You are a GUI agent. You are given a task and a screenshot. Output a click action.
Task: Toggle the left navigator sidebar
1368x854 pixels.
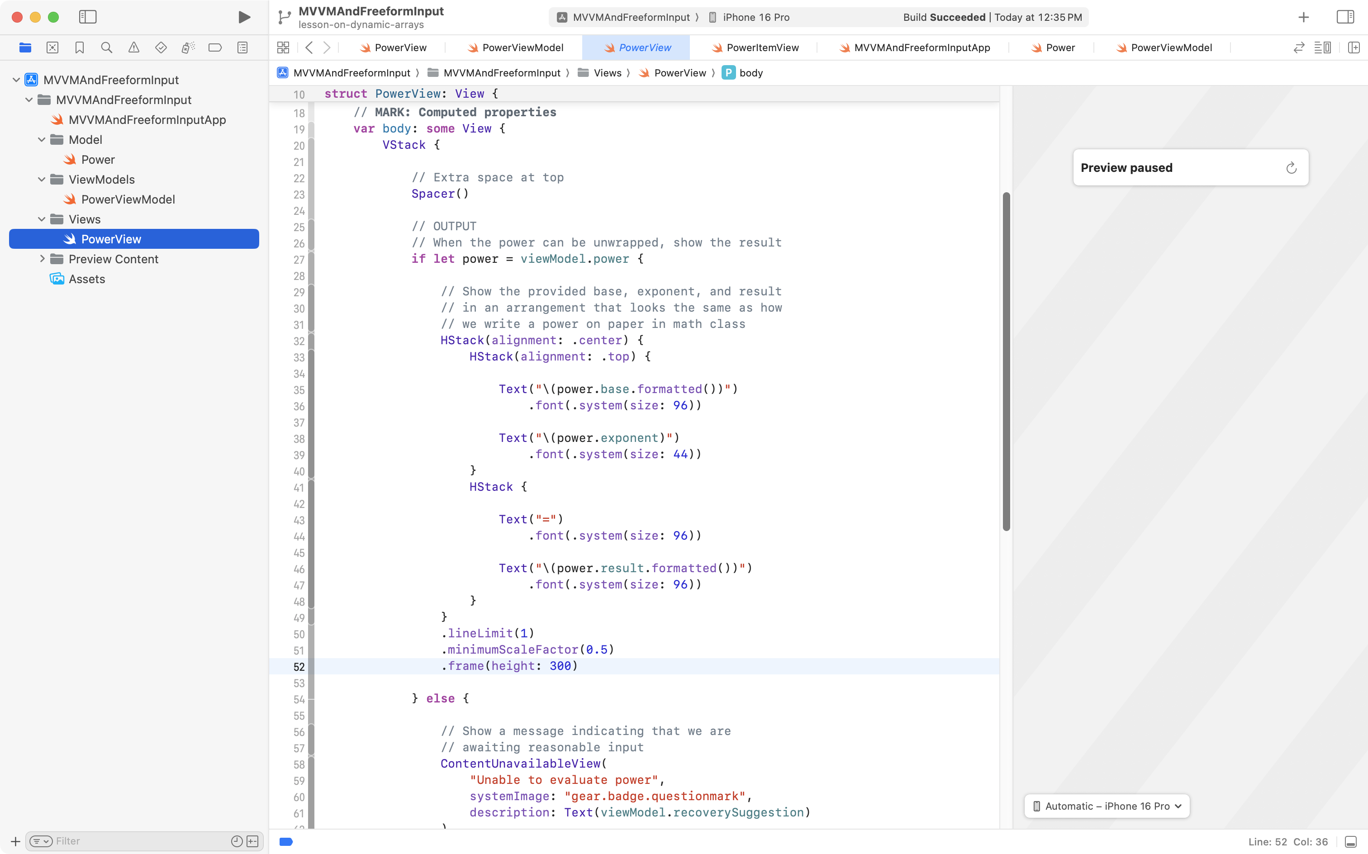click(88, 17)
